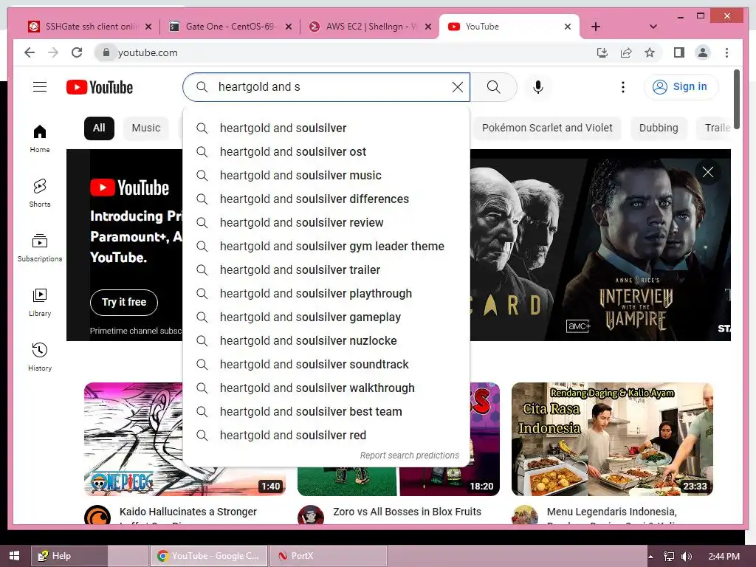This screenshot has width=756, height=567.
Task: Choose suggestion heartgold and soulsilver playthrough
Action: [x=326, y=294]
